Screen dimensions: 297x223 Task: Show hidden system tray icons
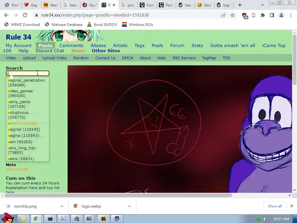pos(251,219)
